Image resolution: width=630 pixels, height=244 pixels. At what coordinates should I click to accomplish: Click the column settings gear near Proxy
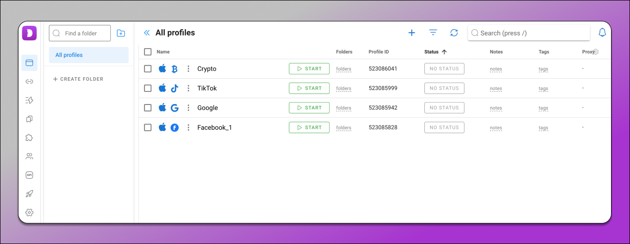(x=596, y=52)
